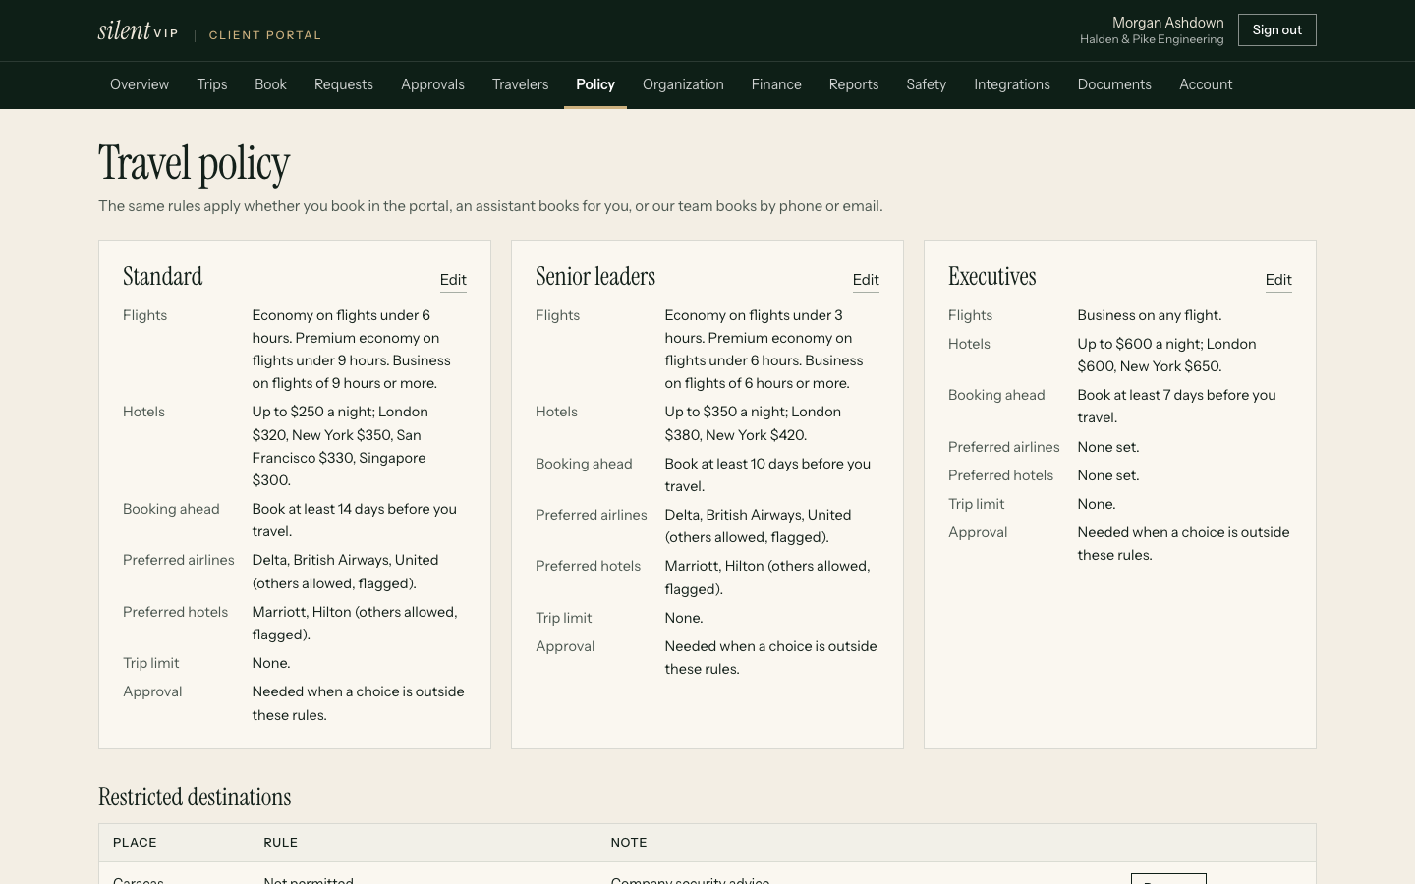Image resolution: width=1415 pixels, height=884 pixels.
Task: Click 'Business on any flight.' text
Action: (1150, 315)
